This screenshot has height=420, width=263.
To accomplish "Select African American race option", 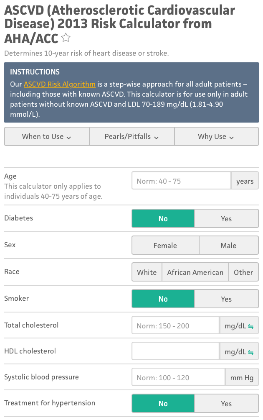I will [x=195, y=272].
